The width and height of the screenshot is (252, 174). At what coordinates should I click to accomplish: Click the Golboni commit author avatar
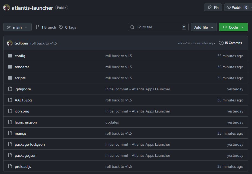[10, 43]
